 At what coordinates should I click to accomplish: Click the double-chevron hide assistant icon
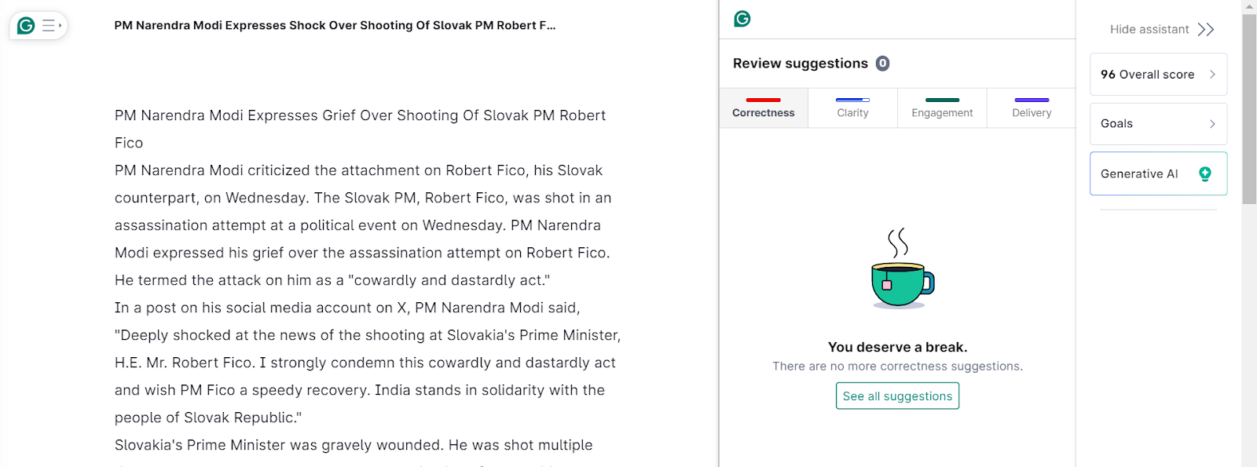point(1206,30)
